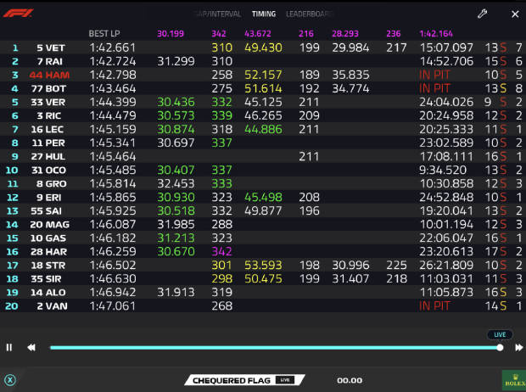Click the BEST LP column header
This screenshot has width=526, height=392.
[x=104, y=34]
